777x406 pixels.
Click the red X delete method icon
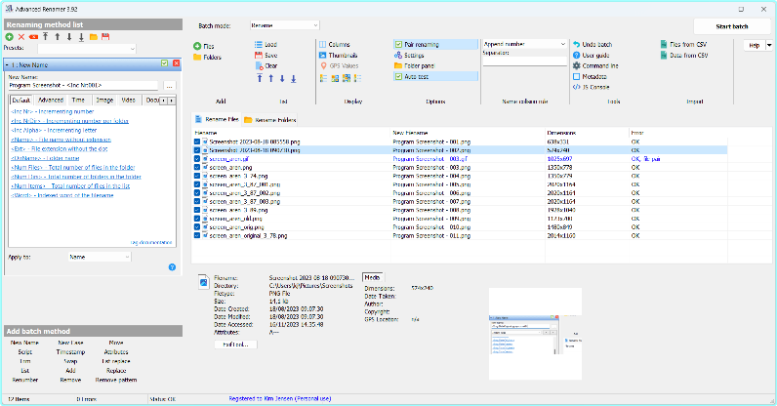tap(21, 36)
